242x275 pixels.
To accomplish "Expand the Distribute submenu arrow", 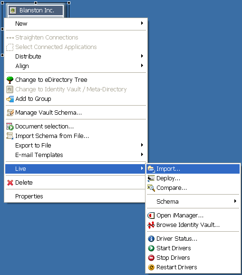I will [x=142, y=56].
